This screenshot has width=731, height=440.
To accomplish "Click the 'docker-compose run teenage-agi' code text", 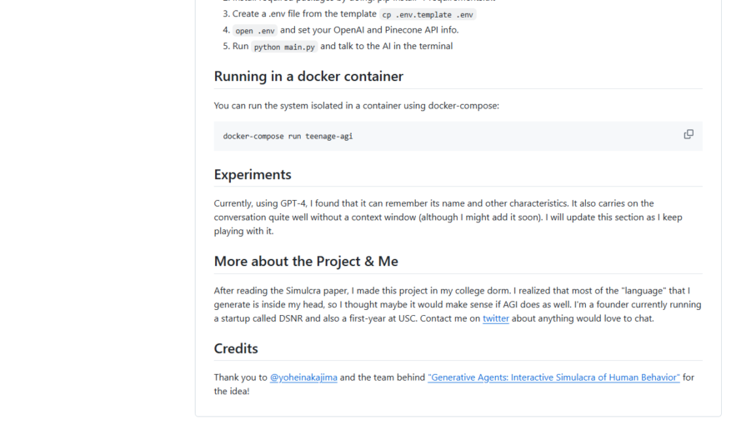I will tap(288, 136).
